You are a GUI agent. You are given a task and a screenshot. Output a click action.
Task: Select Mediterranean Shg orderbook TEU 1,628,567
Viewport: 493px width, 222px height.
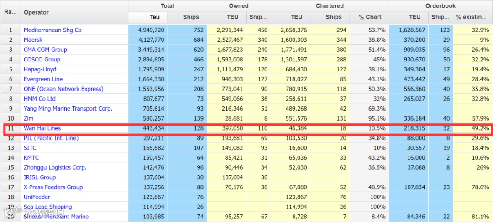coord(412,30)
